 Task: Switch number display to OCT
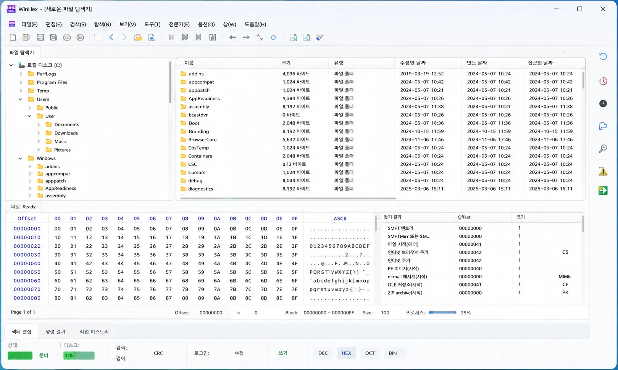[370, 353]
